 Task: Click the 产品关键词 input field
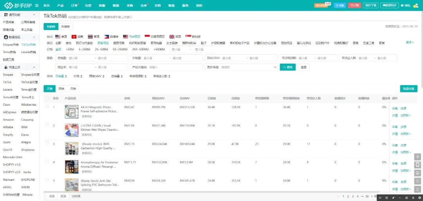[x=166, y=67]
